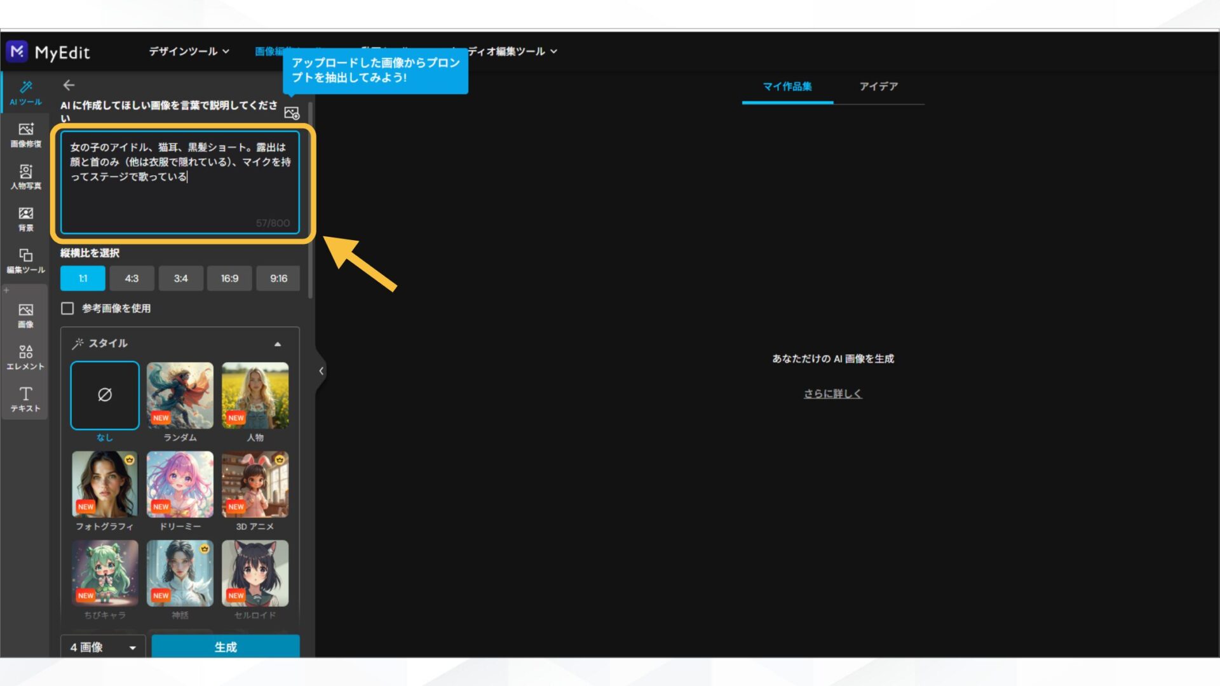Collapse the スタイル section

pyautogui.click(x=278, y=344)
